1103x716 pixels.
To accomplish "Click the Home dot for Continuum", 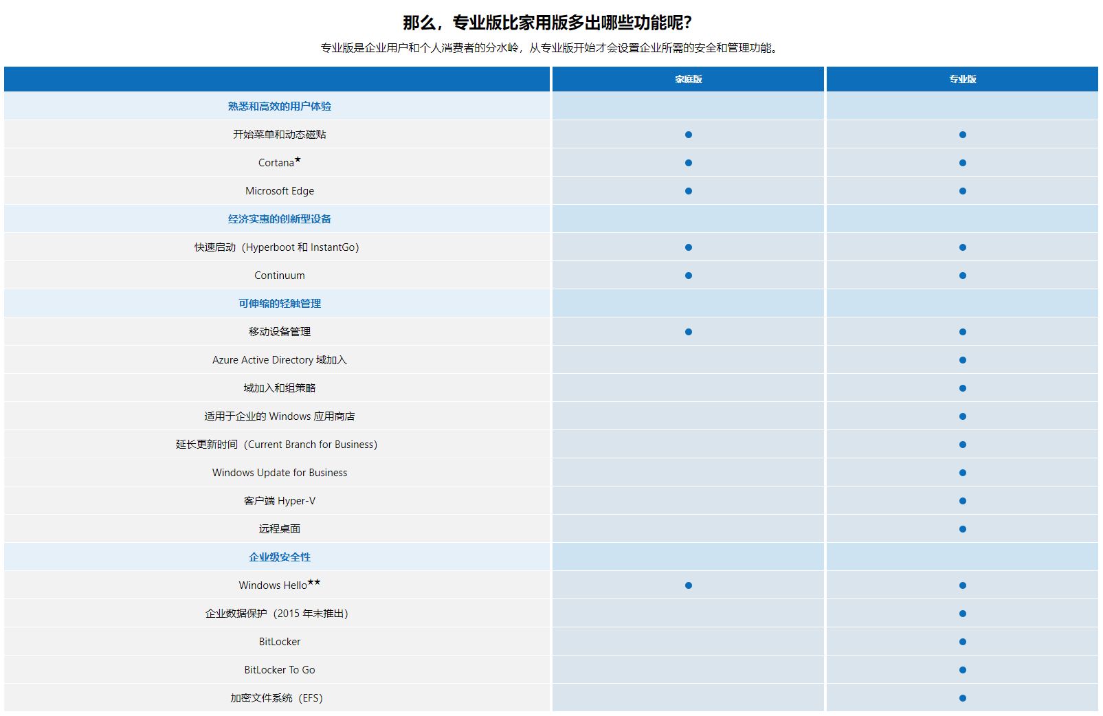I will 687,275.
